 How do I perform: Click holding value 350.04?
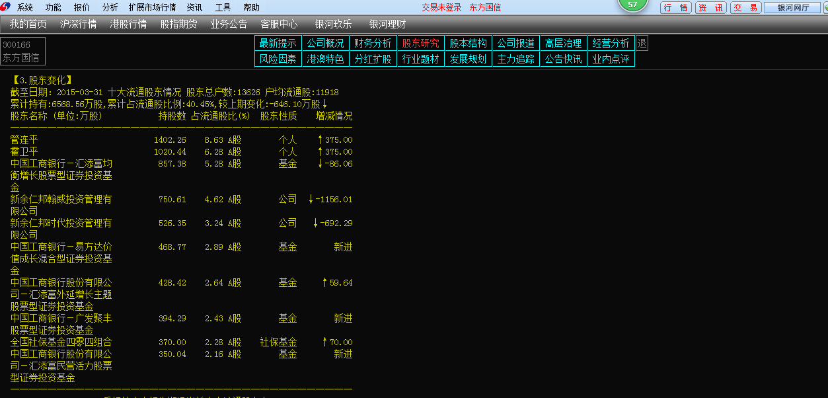click(172, 354)
